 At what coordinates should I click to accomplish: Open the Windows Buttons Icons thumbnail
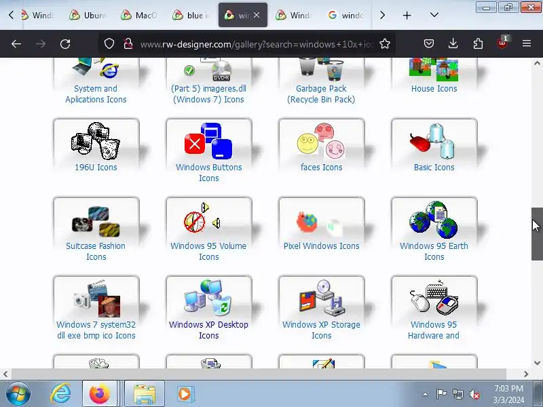coord(208,141)
